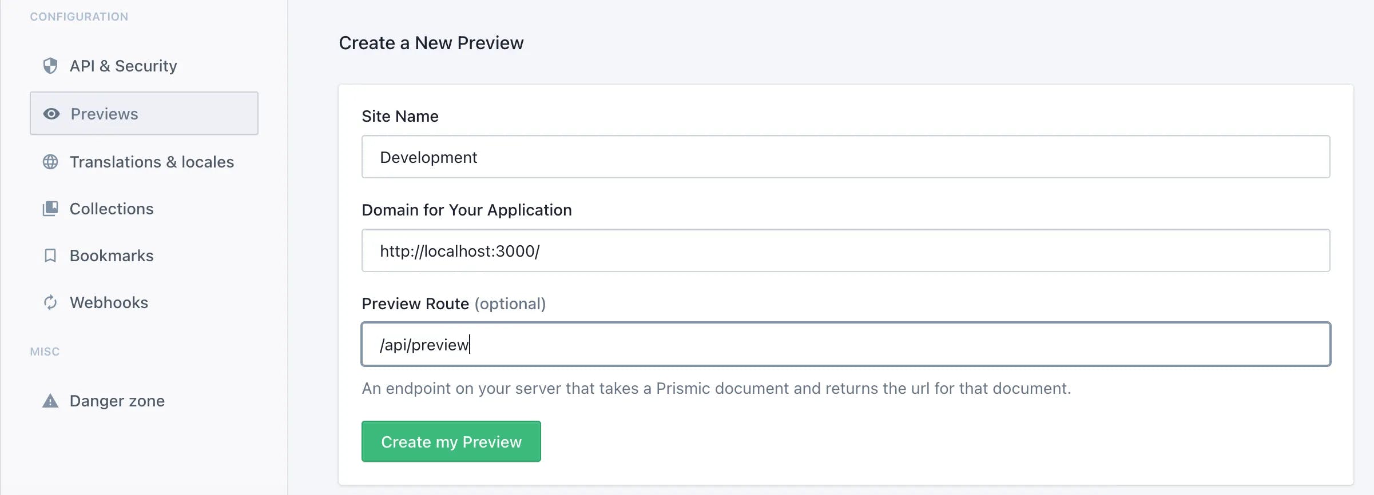Focus the Site Name field containing Development

845,157
